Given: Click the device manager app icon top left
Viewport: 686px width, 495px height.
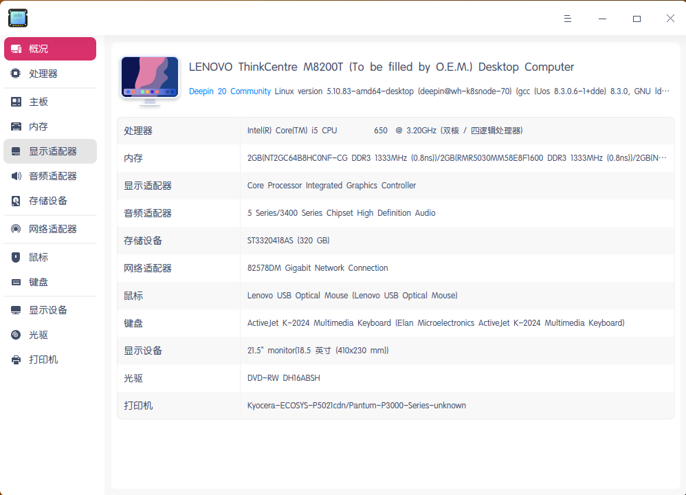Looking at the screenshot, I should coord(17,18).
